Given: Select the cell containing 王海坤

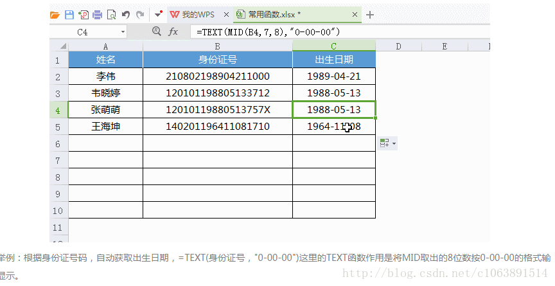Looking at the screenshot, I should (105, 127).
